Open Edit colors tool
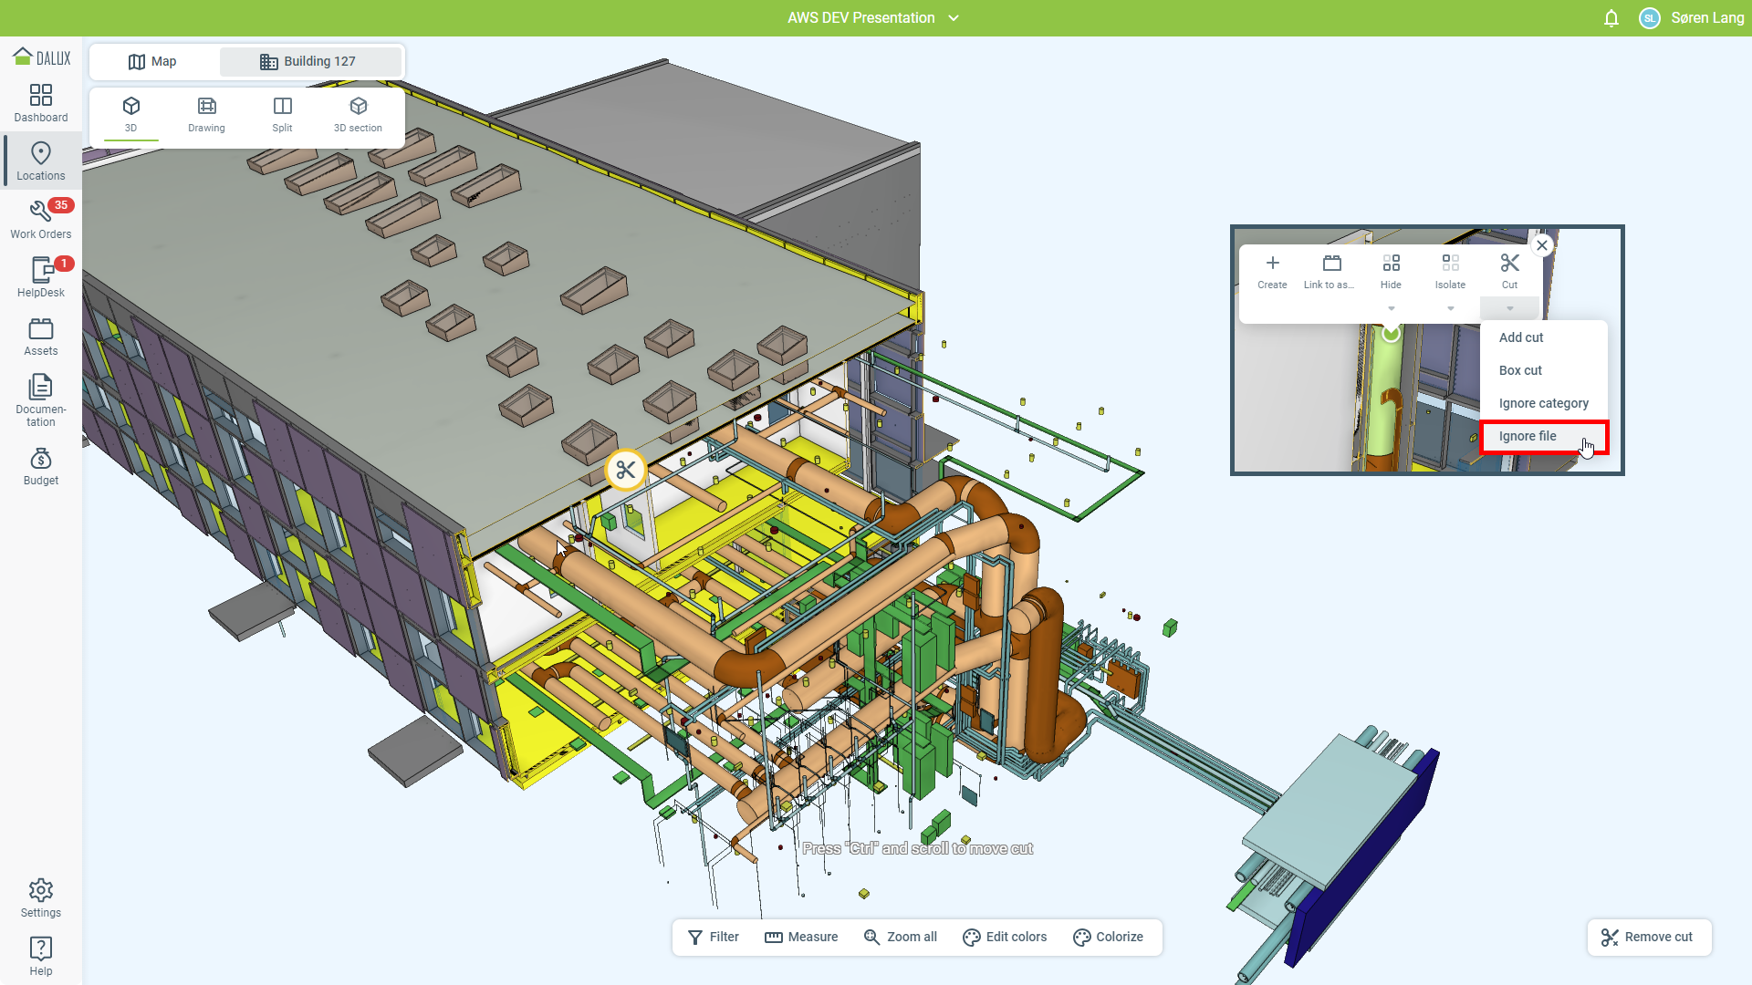Viewport: 1752px width, 985px height. 1005,938
